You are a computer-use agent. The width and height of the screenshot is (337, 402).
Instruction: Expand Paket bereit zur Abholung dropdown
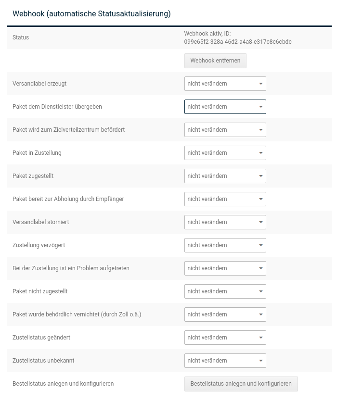pos(225,199)
